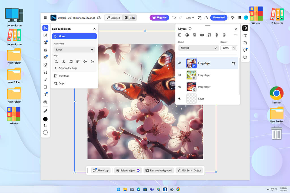Select the Eyedropper tool
The image size is (290, 193).
point(45,111)
